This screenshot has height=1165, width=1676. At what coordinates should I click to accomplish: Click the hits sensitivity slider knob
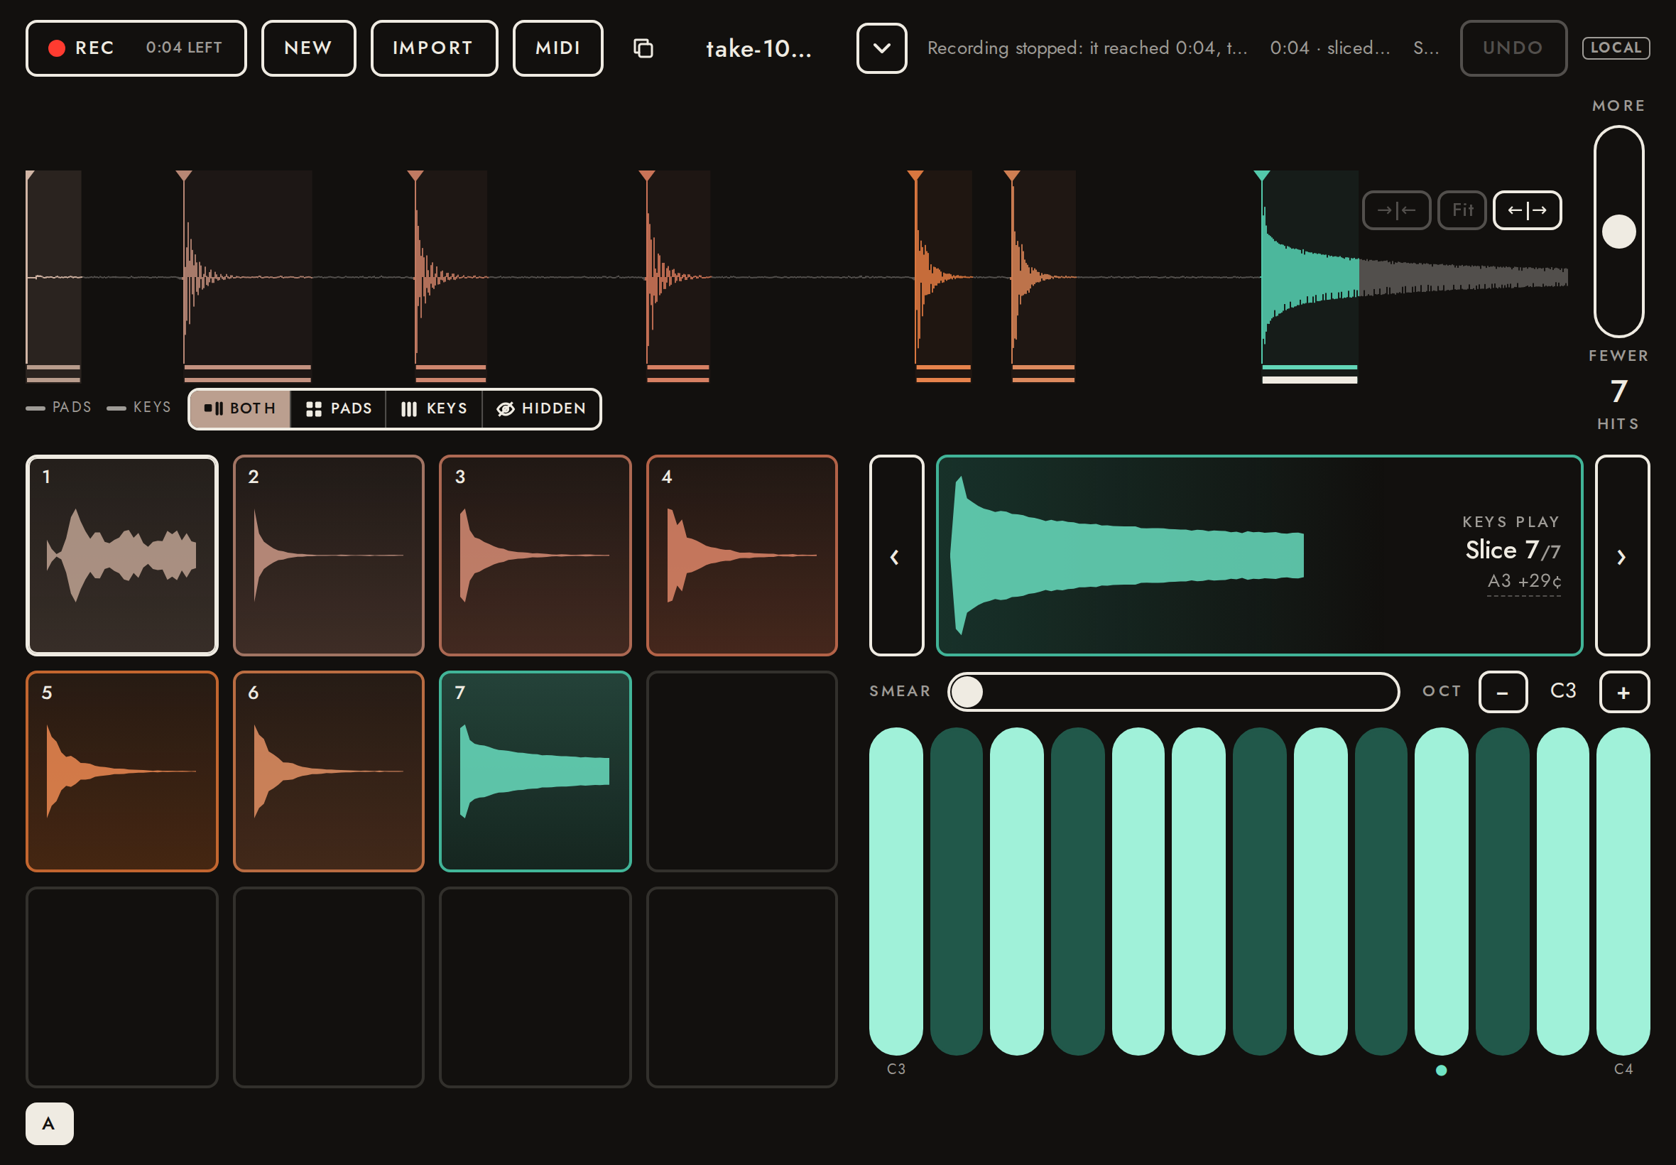point(1618,232)
